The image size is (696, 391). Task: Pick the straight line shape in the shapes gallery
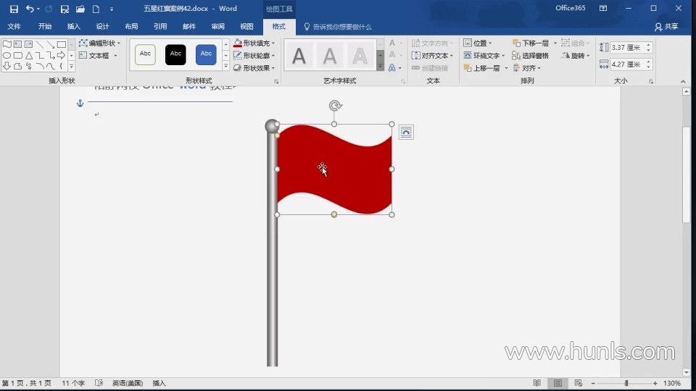[39, 44]
